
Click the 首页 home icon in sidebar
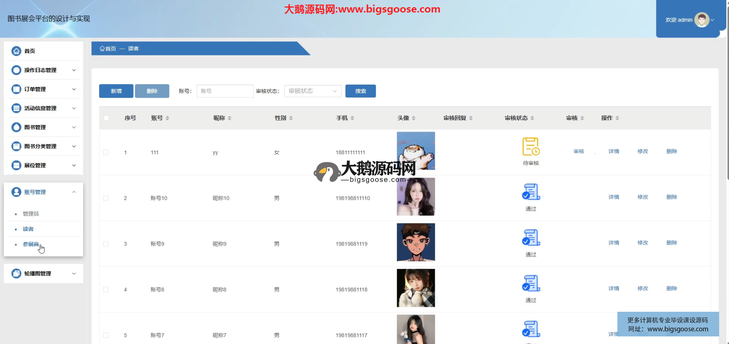(16, 51)
